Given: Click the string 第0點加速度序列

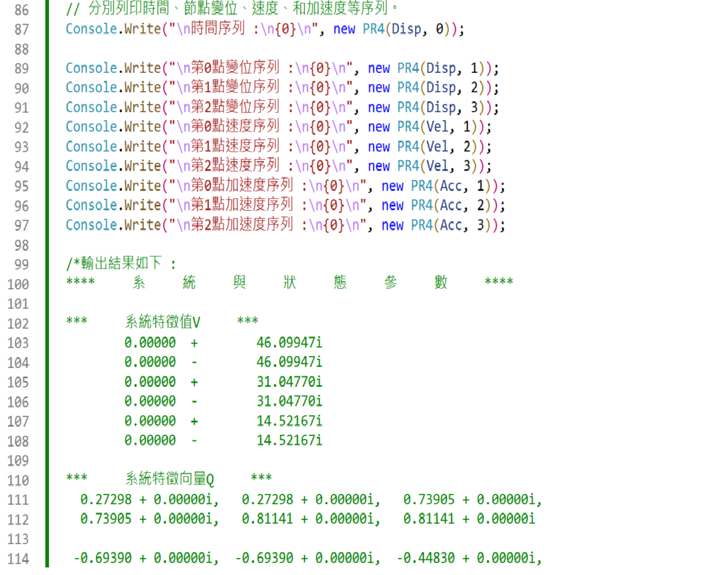Looking at the screenshot, I should [x=242, y=186].
